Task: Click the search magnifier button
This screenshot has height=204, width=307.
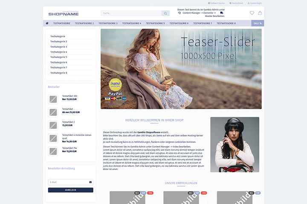Action: point(165,13)
